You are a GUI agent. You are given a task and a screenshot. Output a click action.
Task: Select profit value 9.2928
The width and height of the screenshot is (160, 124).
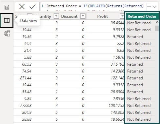tap(118, 37)
